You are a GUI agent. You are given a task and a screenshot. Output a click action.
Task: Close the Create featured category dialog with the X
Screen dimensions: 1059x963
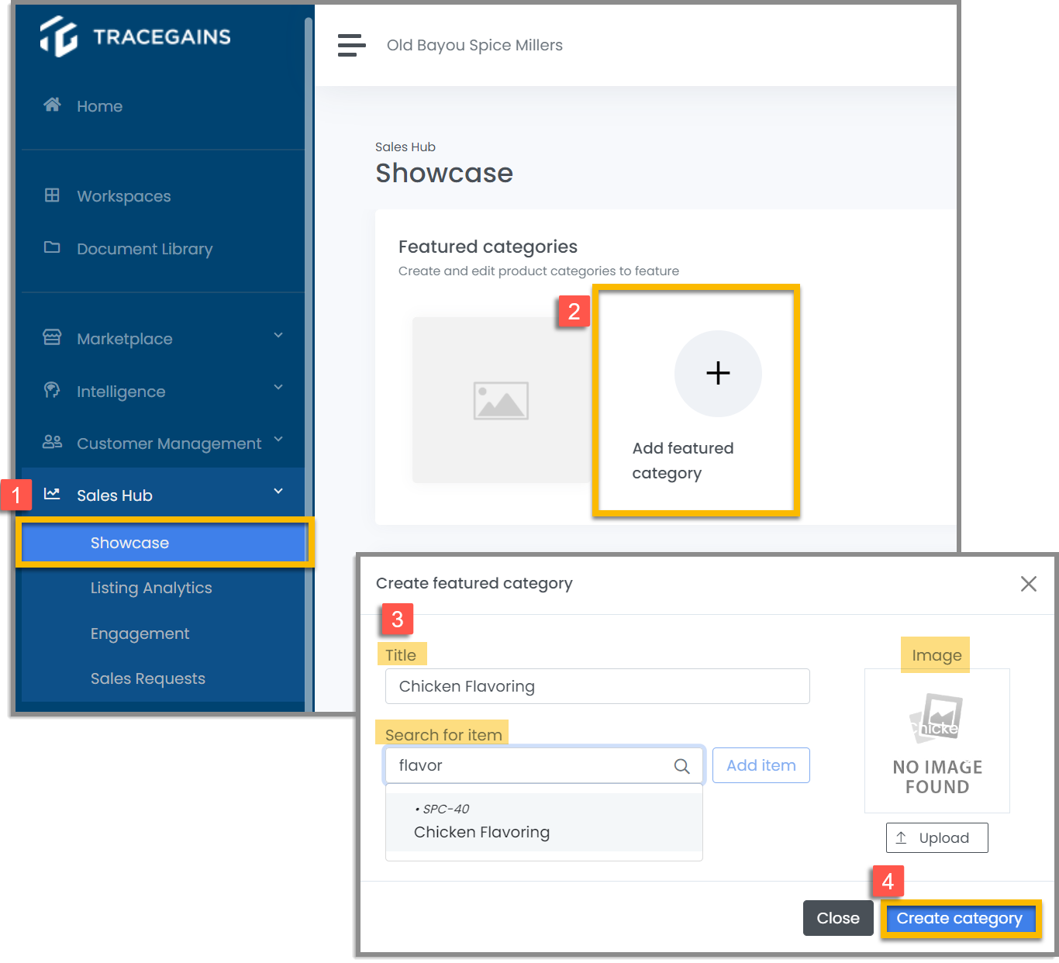tap(1029, 584)
